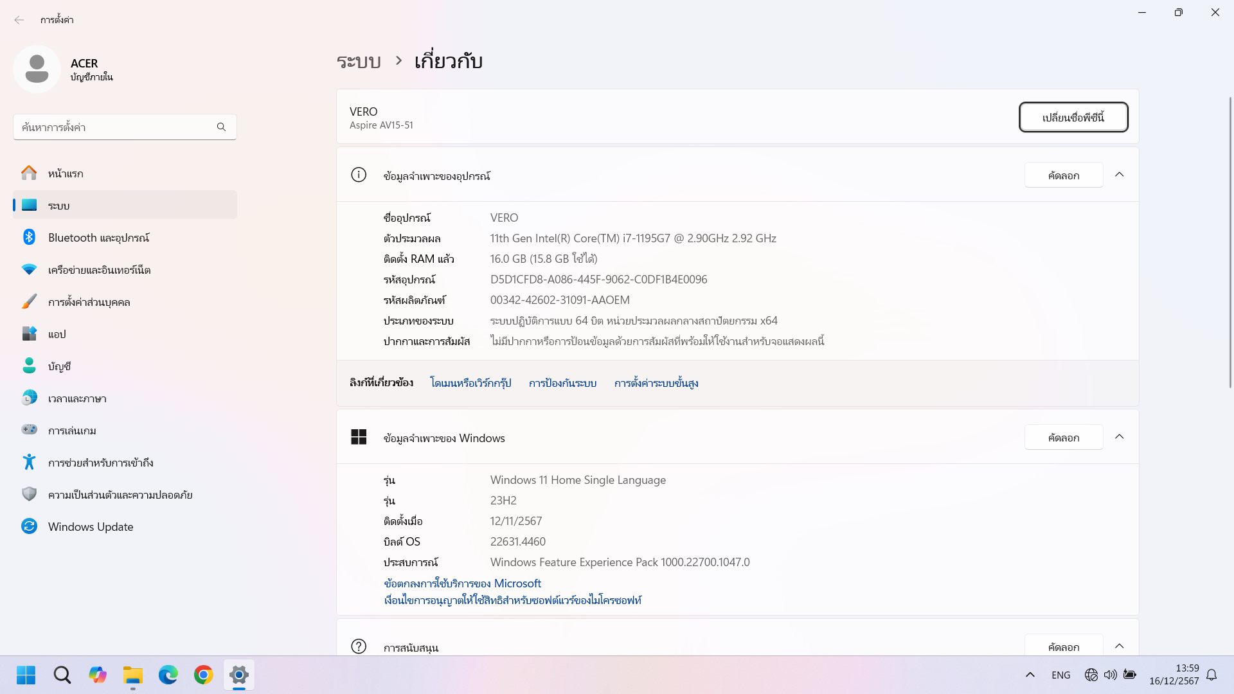This screenshot has width=1234, height=694.
Task: Click device ID D5D1CFD8-A086-445F-9062-C0DF1B4E0096
Action: (598, 280)
